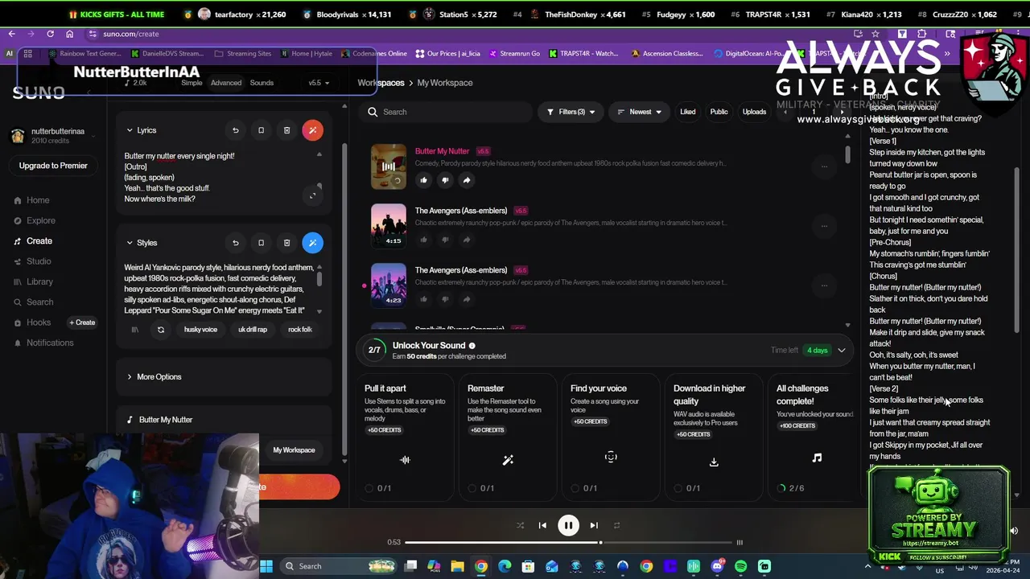Save lyrics with the bookmark icon
The width and height of the screenshot is (1030, 579).
pos(261,130)
